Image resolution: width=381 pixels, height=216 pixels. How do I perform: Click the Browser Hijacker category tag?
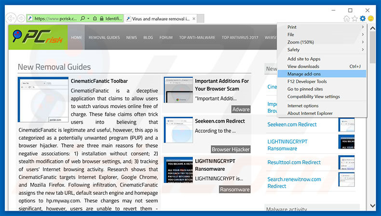pos(231,149)
